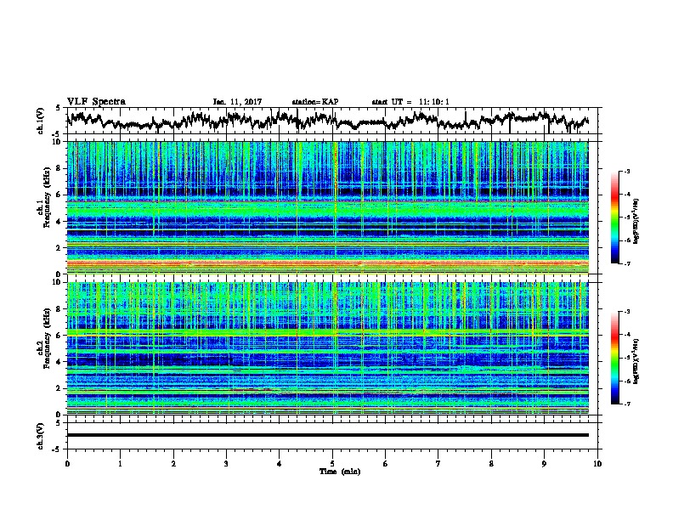Click the "-3" label on ch.1 colorbar

(x=626, y=172)
